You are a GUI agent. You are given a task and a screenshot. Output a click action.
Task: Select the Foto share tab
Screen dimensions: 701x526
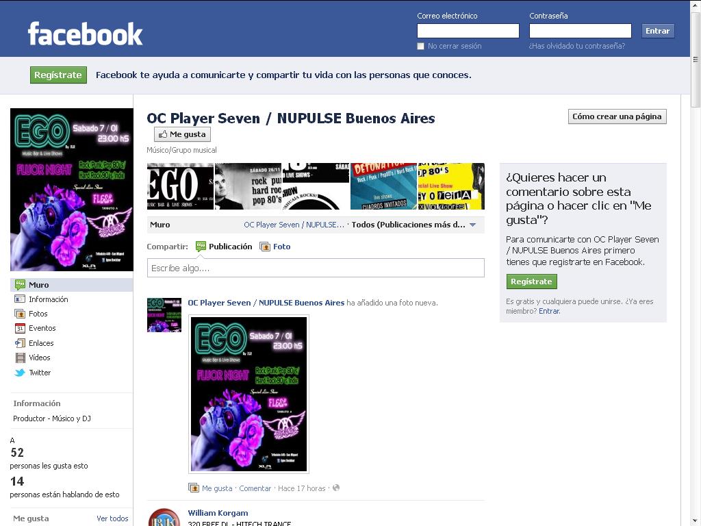275,247
